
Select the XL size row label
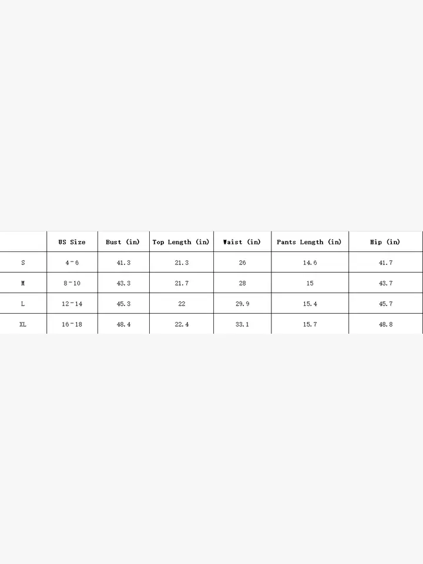tap(23, 324)
